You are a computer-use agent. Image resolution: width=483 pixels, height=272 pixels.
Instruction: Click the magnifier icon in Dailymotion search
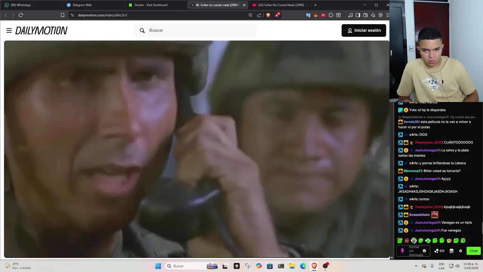point(142,31)
